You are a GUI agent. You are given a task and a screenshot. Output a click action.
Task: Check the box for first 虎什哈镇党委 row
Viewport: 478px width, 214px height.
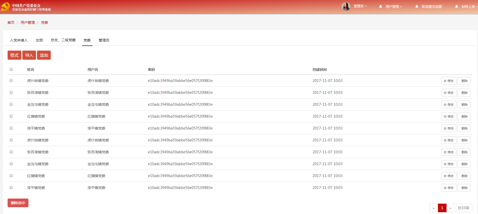click(x=11, y=80)
